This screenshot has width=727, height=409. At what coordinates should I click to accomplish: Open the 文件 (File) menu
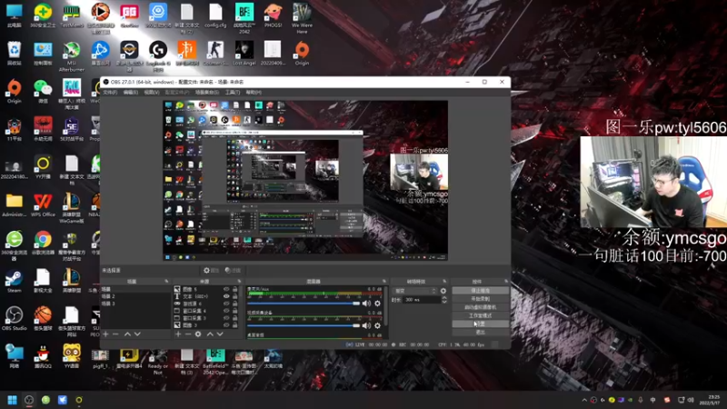click(109, 92)
